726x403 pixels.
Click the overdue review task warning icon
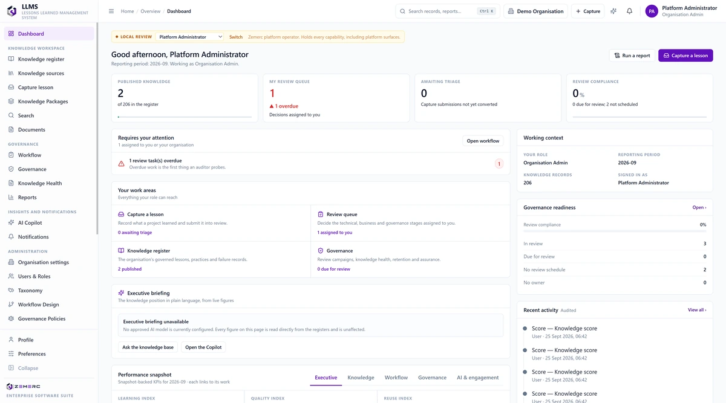122,164
